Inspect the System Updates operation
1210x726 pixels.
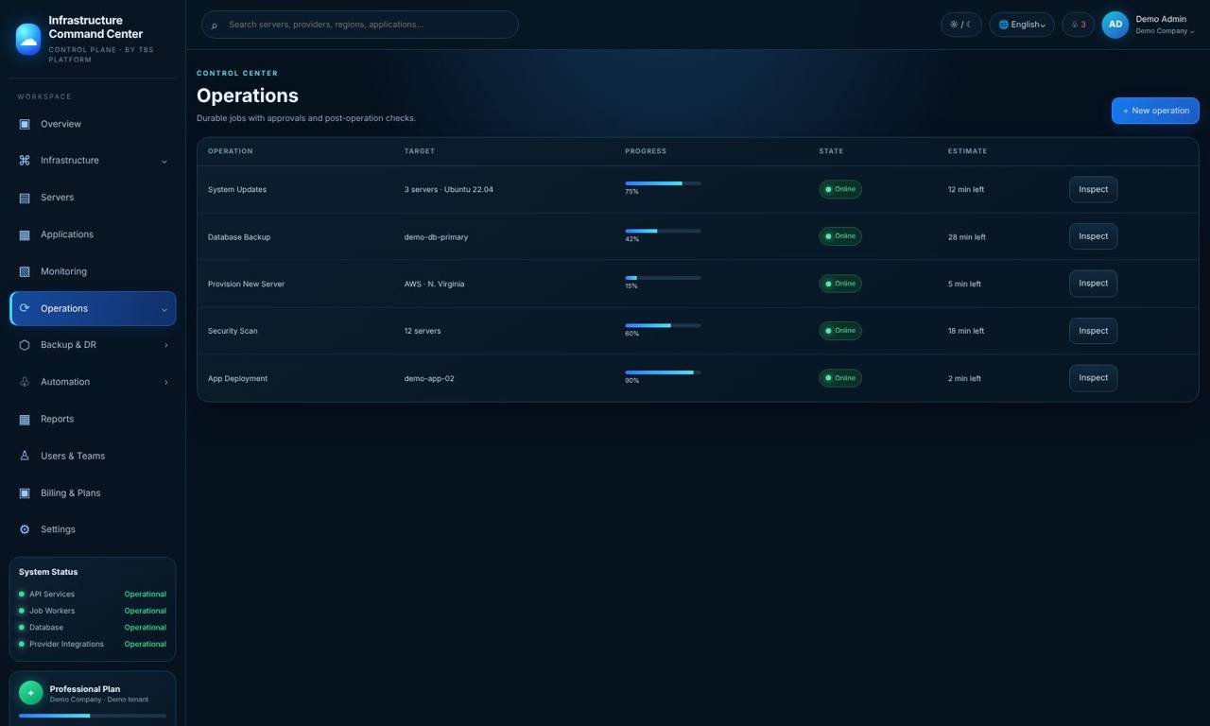pyautogui.click(x=1093, y=189)
